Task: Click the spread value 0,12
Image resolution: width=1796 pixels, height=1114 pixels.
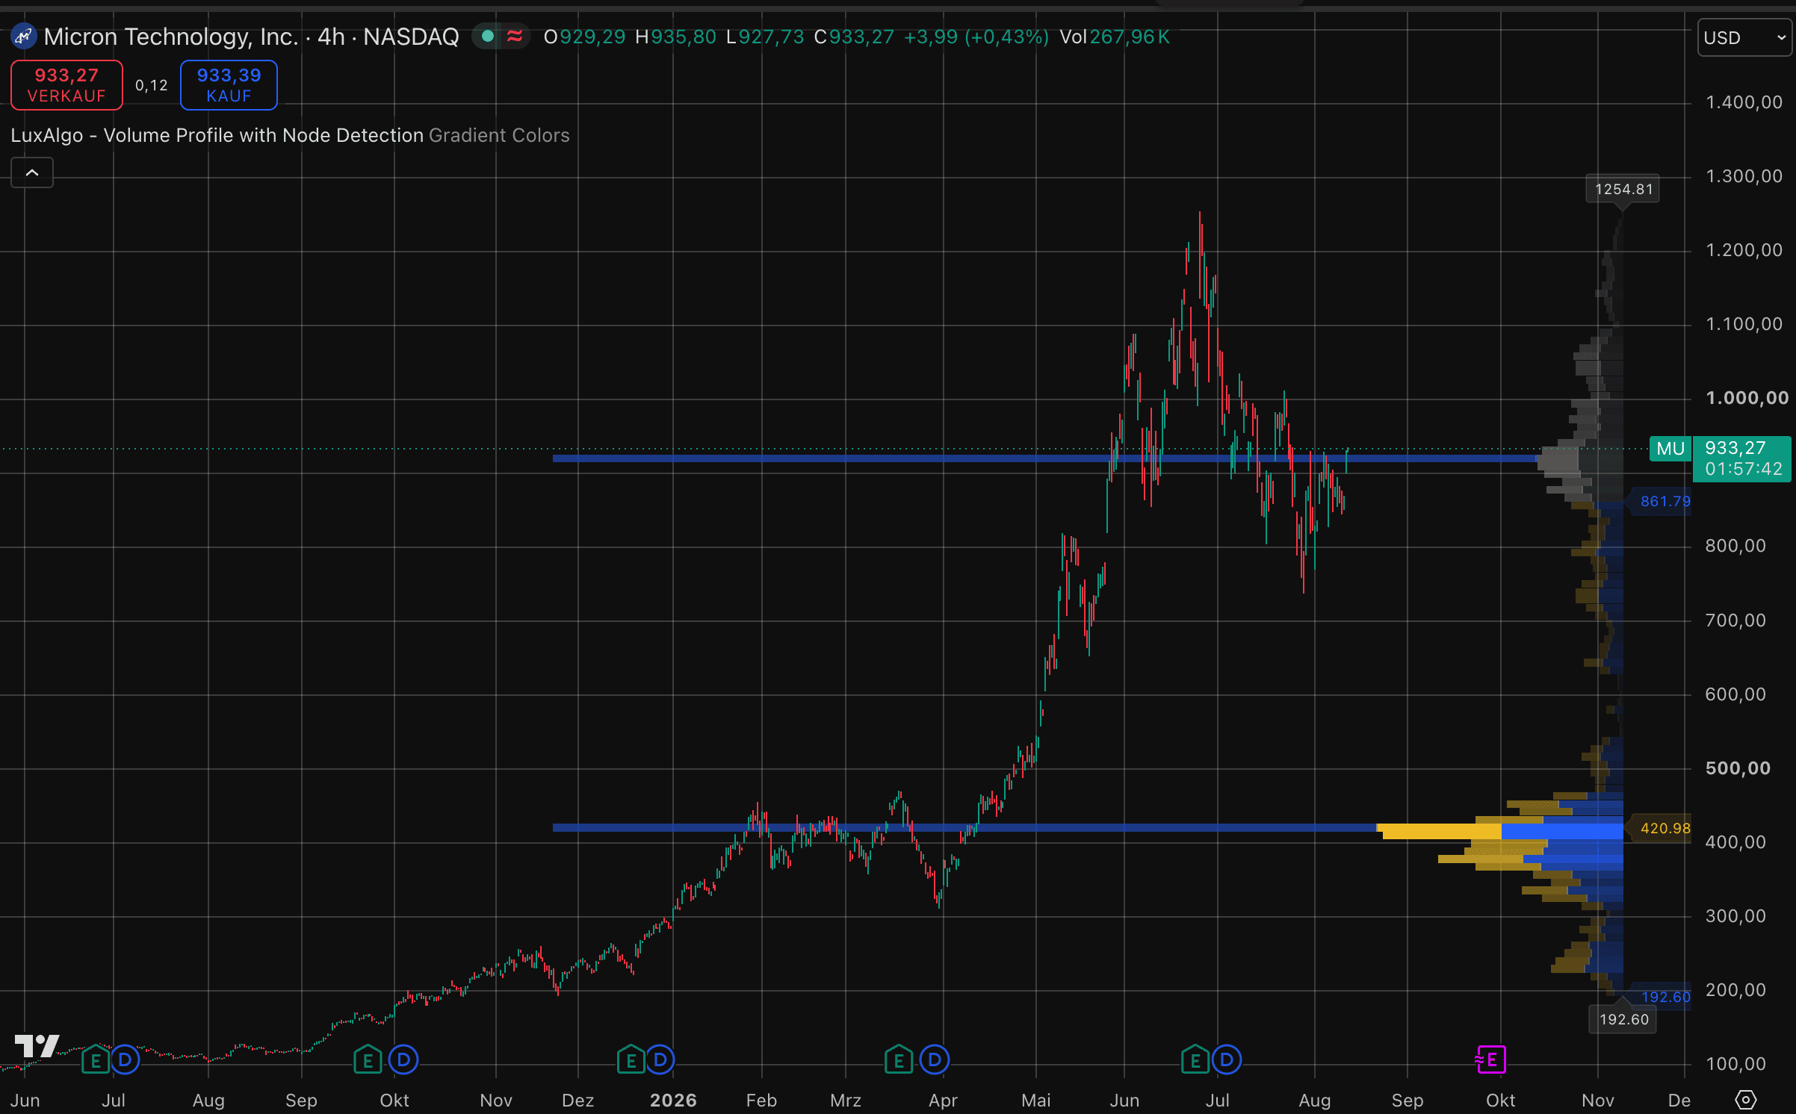Action: (x=152, y=85)
